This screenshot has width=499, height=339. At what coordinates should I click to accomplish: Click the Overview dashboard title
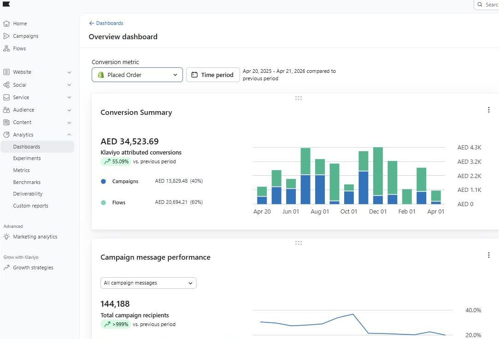123,37
